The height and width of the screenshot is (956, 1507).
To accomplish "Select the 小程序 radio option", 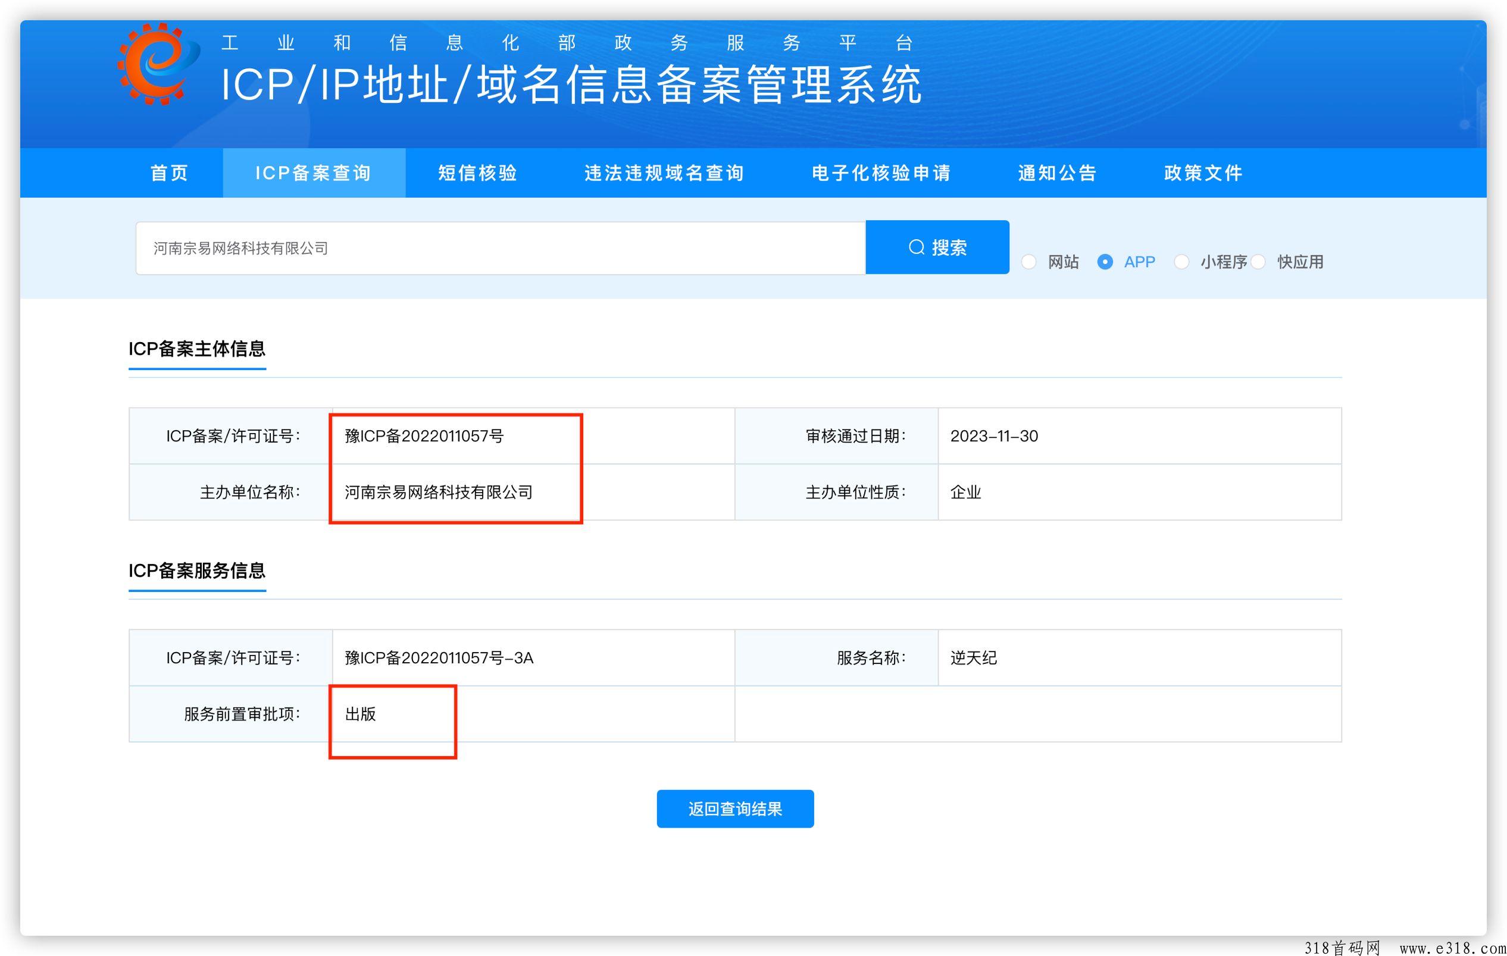I will click(1181, 262).
